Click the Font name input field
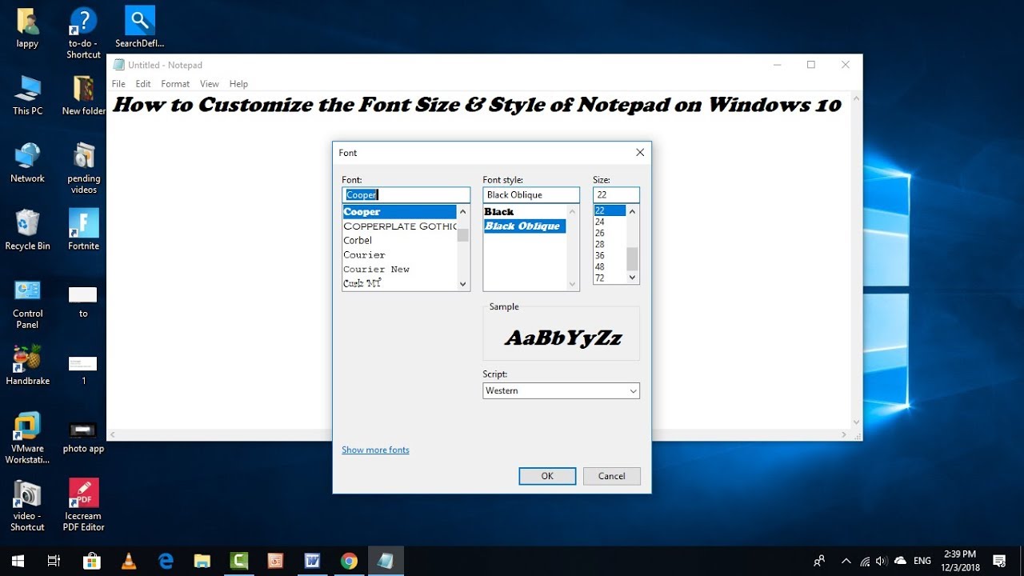 [406, 194]
